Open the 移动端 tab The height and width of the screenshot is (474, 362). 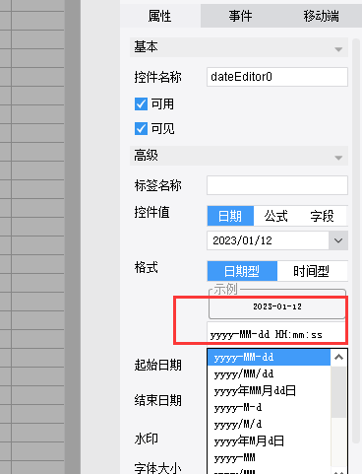321,16
